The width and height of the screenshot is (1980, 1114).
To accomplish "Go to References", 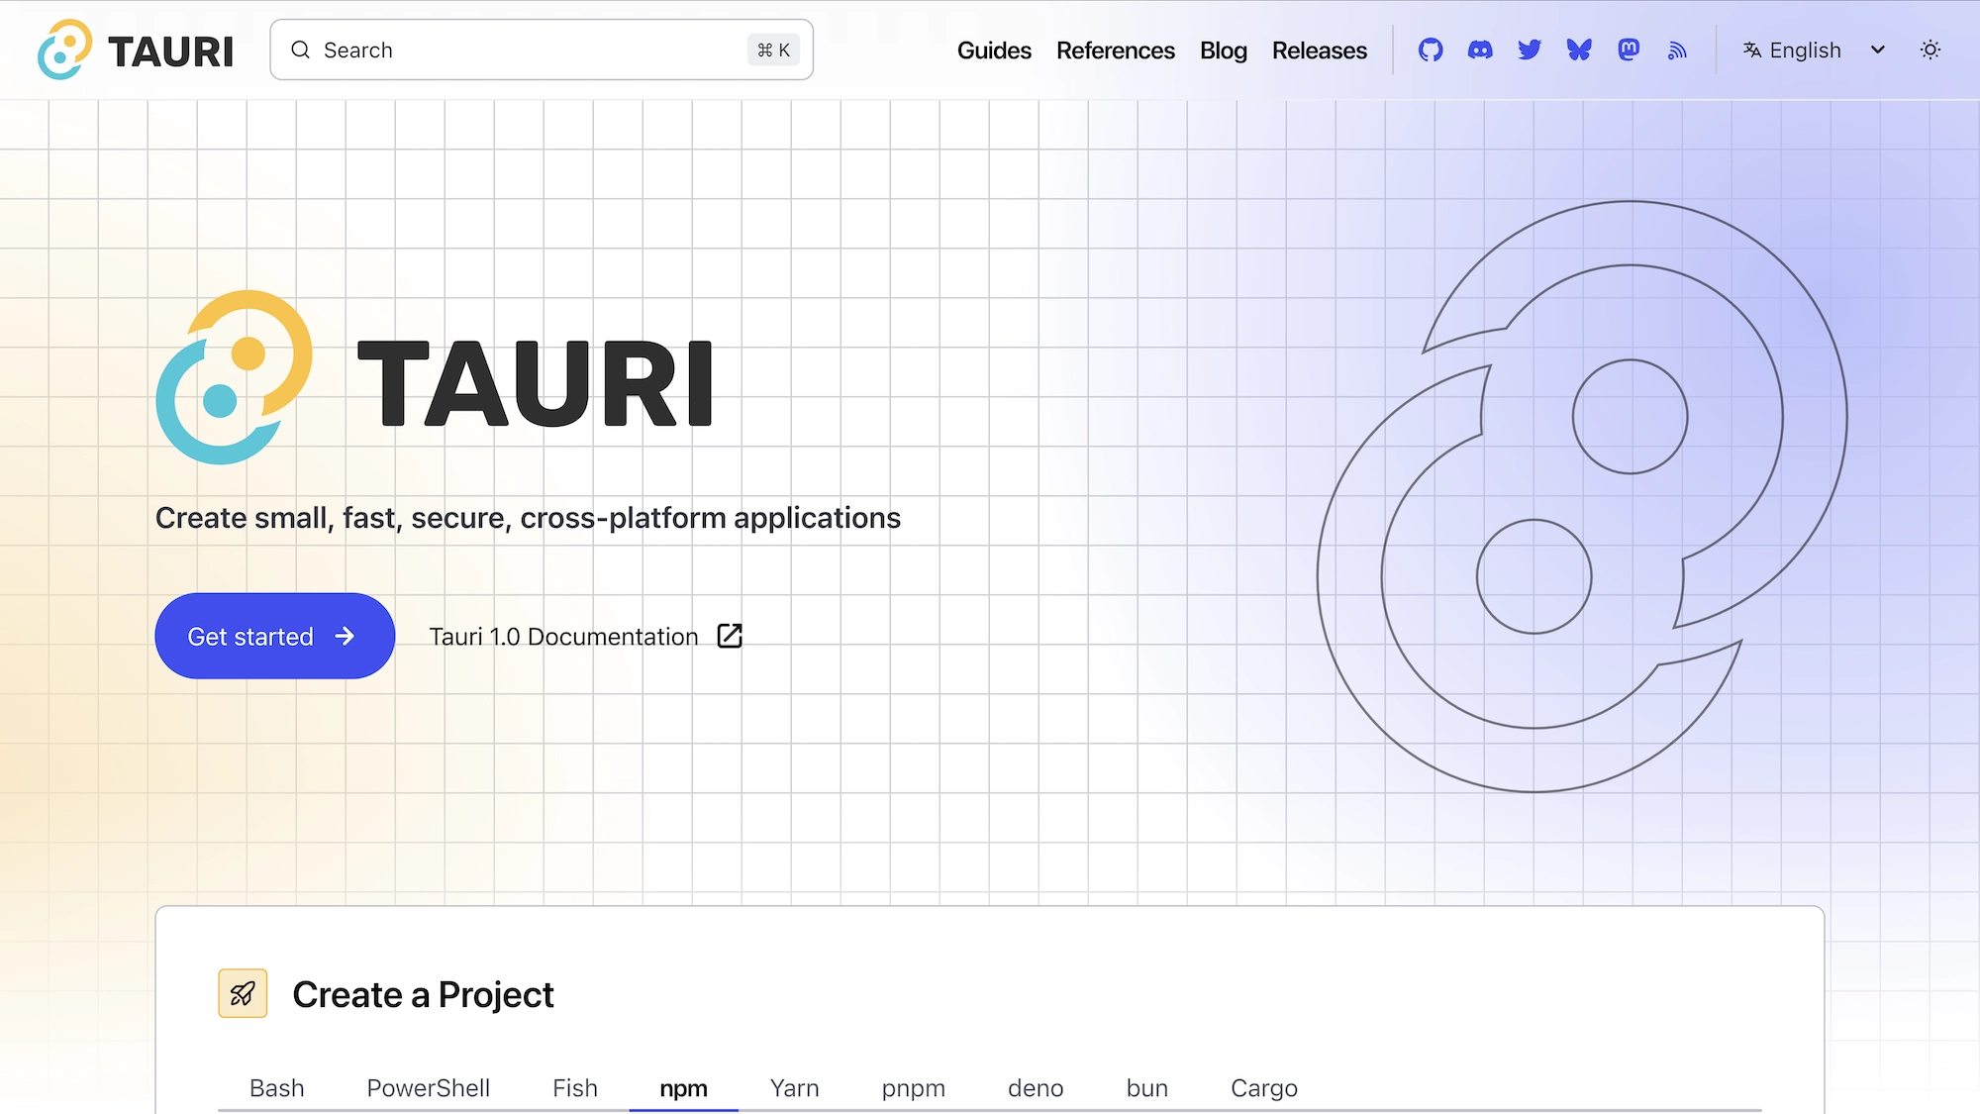I will click(x=1116, y=51).
